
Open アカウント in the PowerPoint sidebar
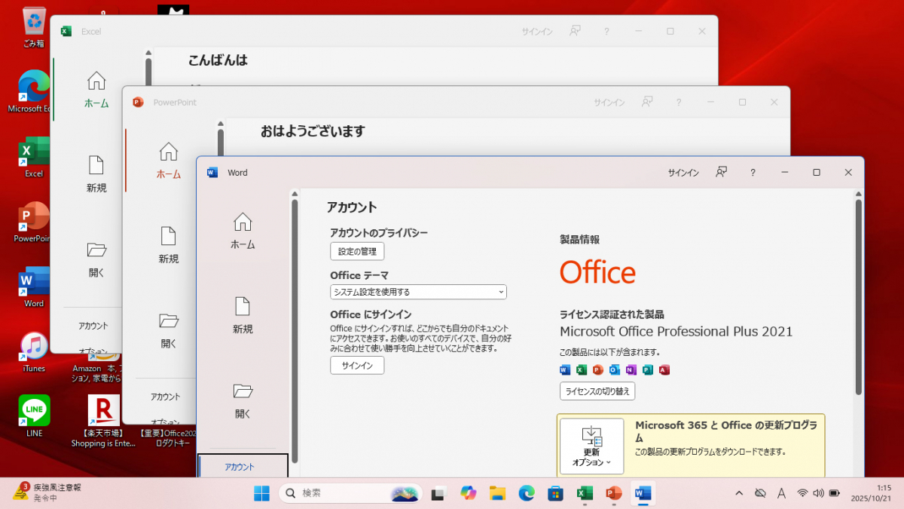coord(164,396)
